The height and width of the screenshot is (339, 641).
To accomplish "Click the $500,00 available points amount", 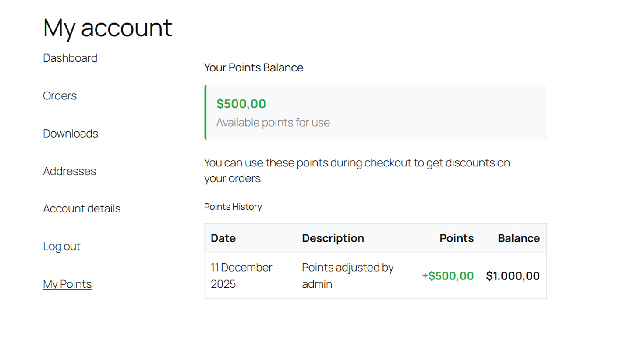I will 241,104.
